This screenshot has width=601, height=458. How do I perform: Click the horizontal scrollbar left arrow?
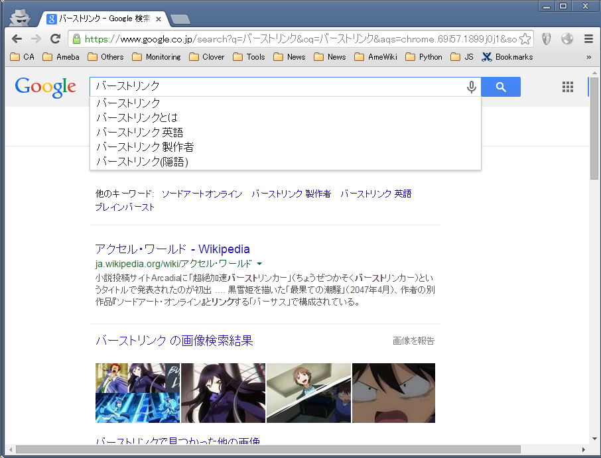click(11, 449)
